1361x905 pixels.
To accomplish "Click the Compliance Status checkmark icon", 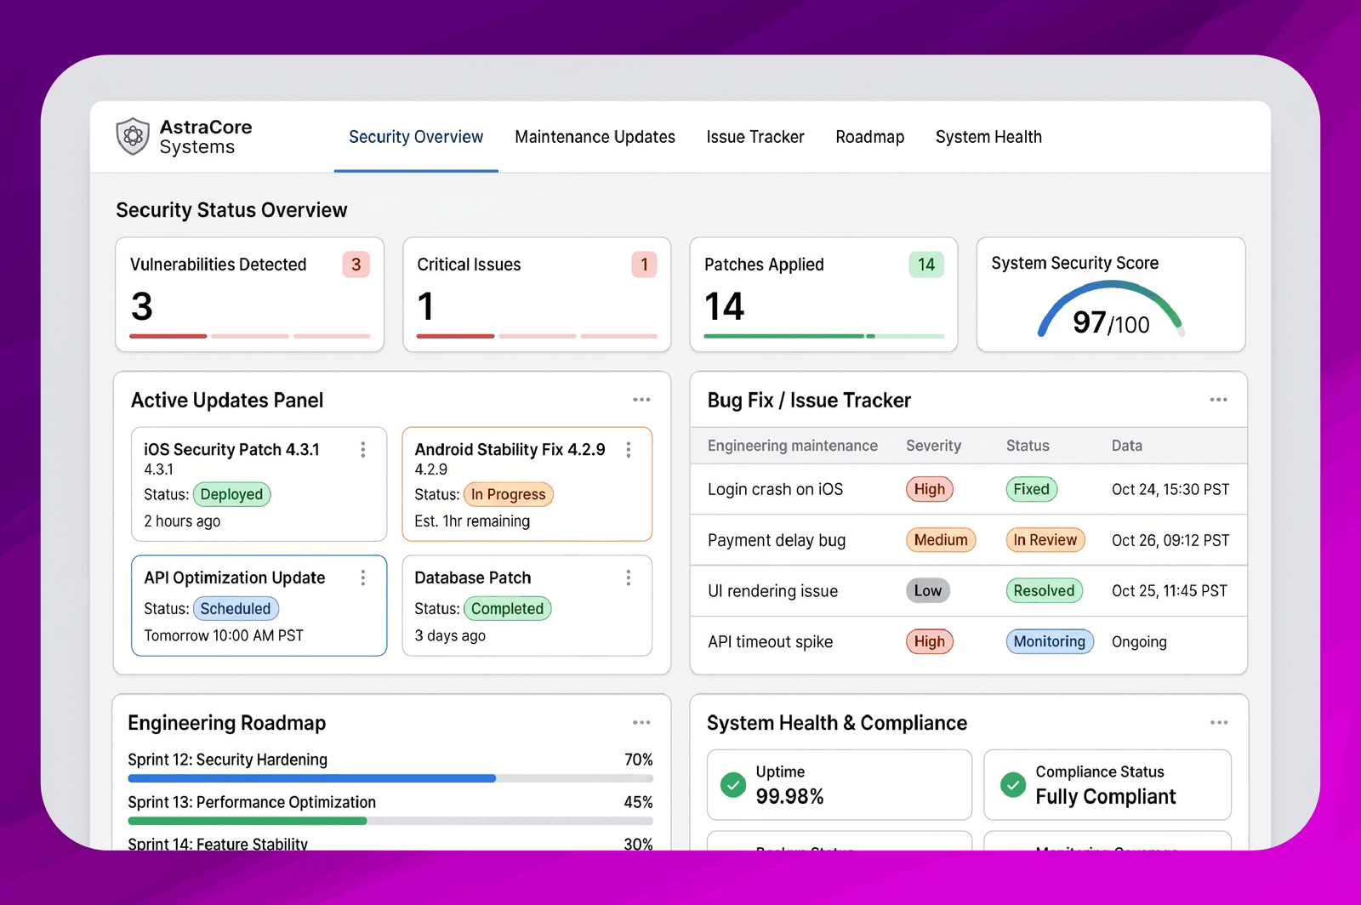I will (x=1012, y=784).
